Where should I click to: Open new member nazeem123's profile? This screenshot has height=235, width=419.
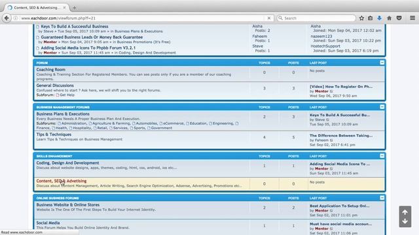[321, 37]
